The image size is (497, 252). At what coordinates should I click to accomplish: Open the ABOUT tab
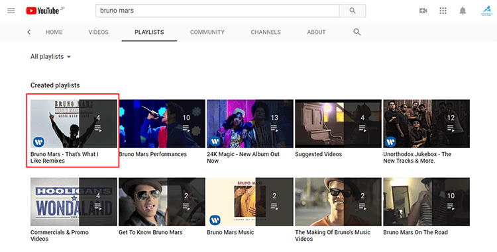[x=316, y=32]
